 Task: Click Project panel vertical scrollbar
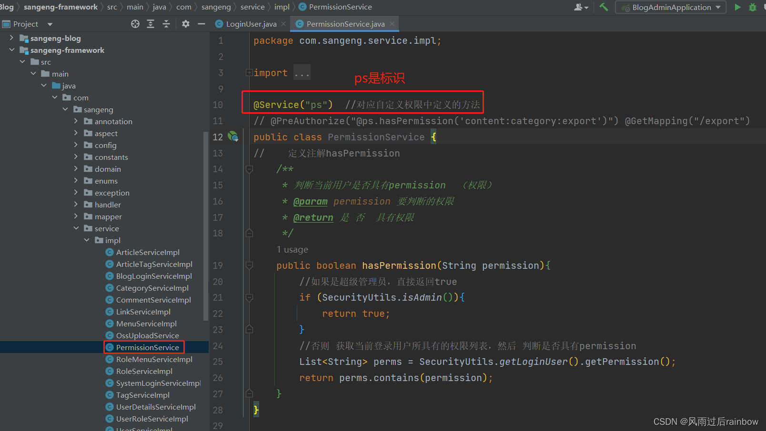pyautogui.click(x=206, y=225)
